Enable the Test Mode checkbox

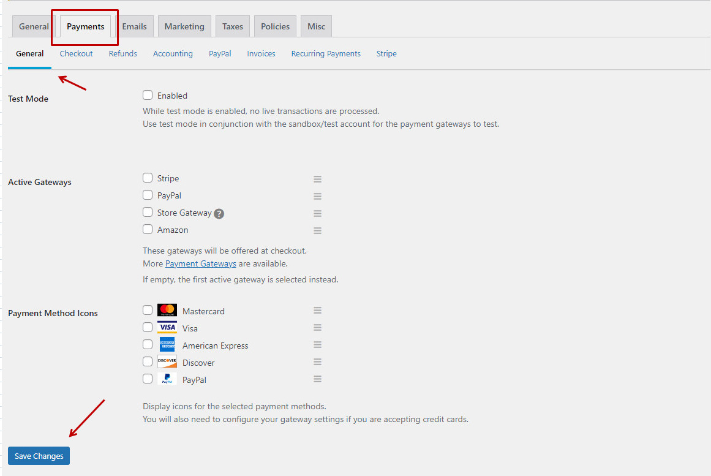click(148, 95)
